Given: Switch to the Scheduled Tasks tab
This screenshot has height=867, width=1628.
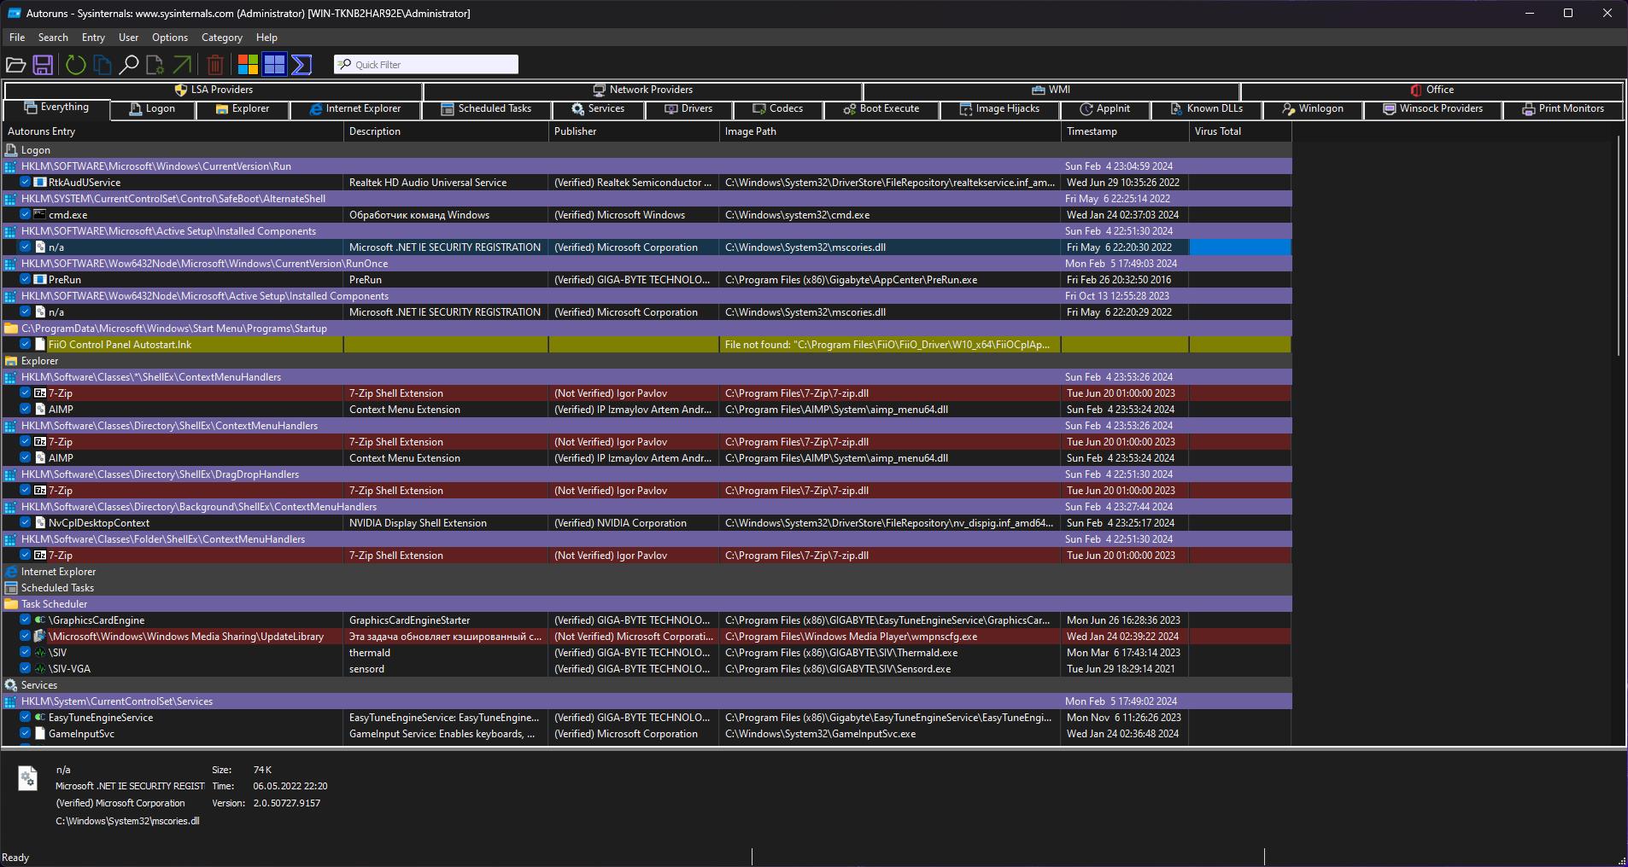Looking at the screenshot, I should click(486, 109).
